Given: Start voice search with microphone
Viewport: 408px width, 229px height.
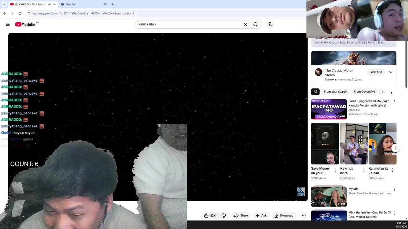Looking at the screenshot, I should tap(270, 24).
